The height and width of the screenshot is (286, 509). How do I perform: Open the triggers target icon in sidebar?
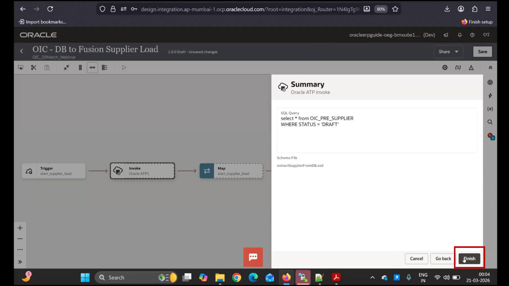coord(490,82)
